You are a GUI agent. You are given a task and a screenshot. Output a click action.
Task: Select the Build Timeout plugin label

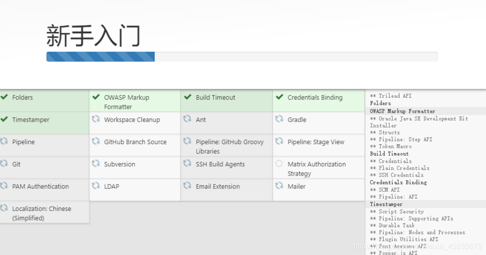click(216, 97)
